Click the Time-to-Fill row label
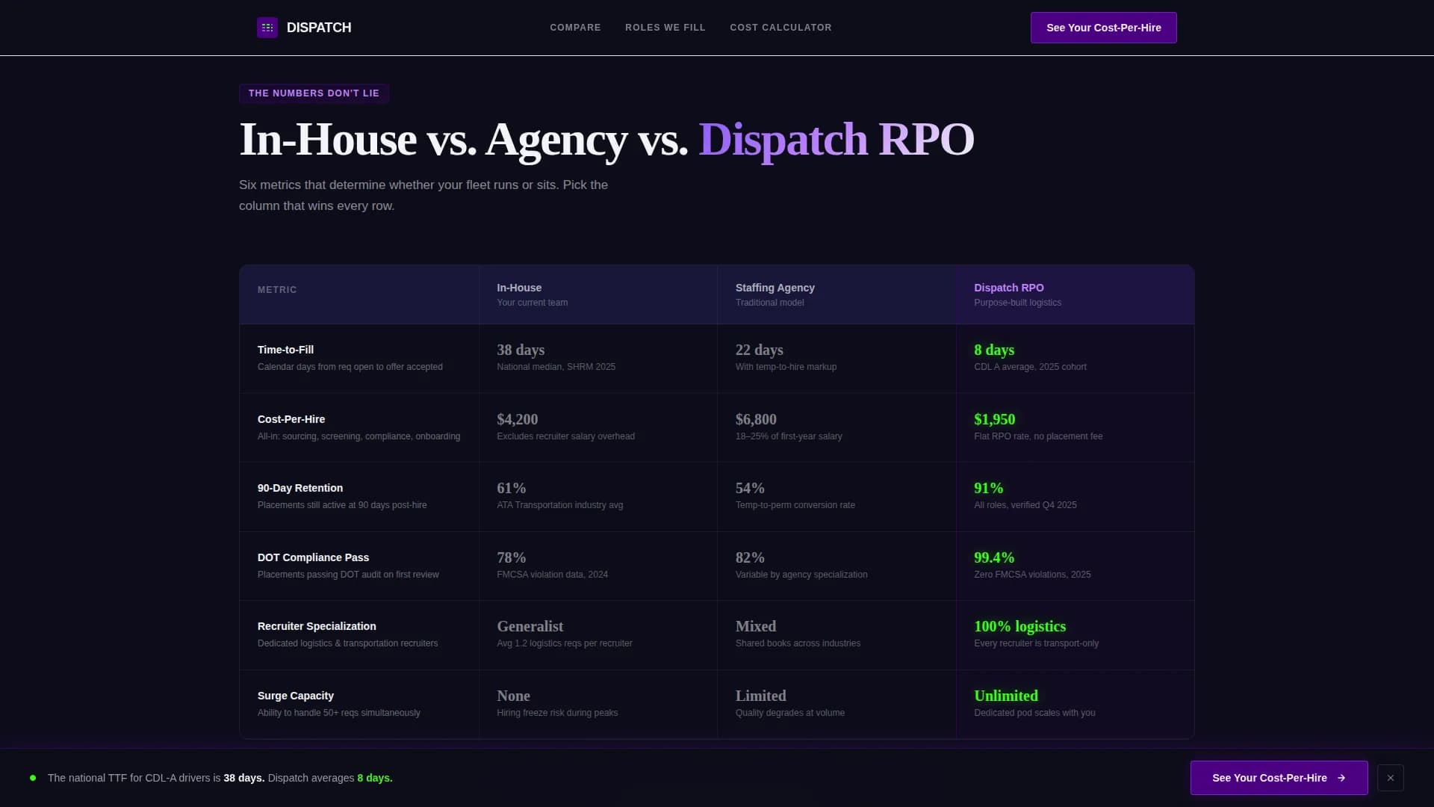Viewport: 1434px width, 807px height. (285, 350)
